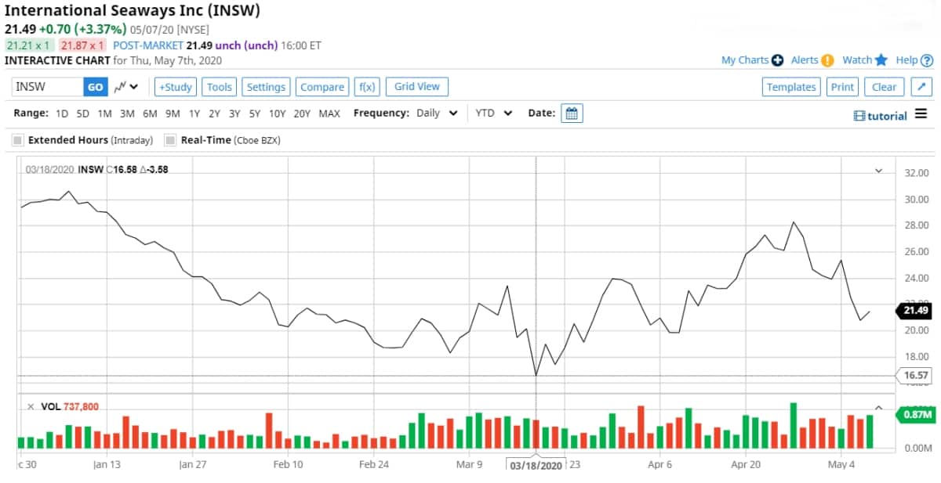Open chart Settings button
This screenshot has height=483, width=941.
pyautogui.click(x=266, y=87)
